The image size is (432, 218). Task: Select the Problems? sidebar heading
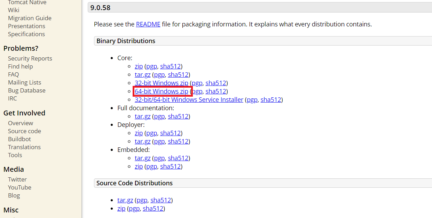pos(21,48)
